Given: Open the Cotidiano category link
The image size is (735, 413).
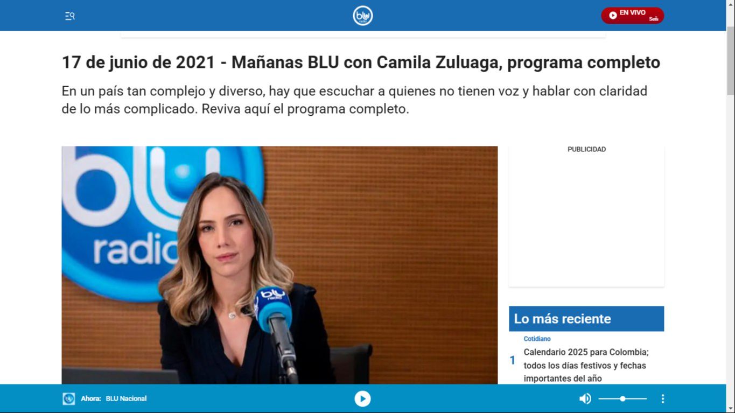Looking at the screenshot, I should click(537, 339).
